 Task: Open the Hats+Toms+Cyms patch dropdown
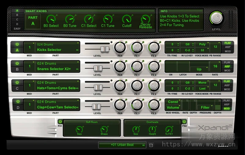[x=58, y=88]
